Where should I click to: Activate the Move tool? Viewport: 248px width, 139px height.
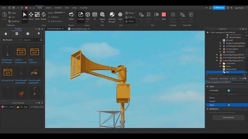click(x=31, y=16)
